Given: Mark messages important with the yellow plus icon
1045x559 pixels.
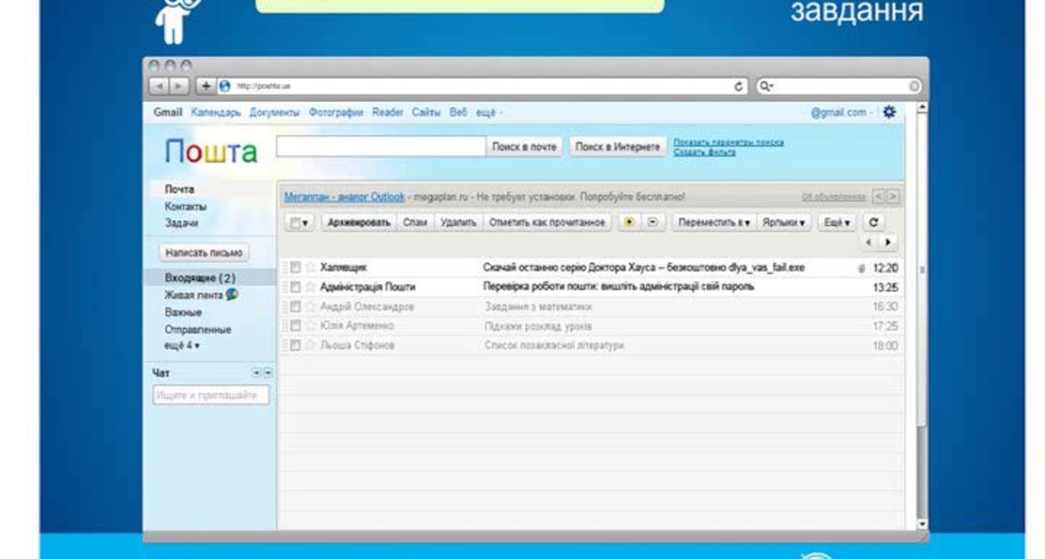Looking at the screenshot, I should (x=628, y=223).
